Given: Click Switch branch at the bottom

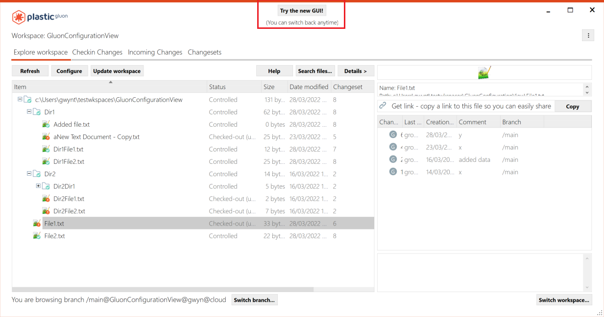Looking at the screenshot, I should pyautogui.click(x=254, y=300).
